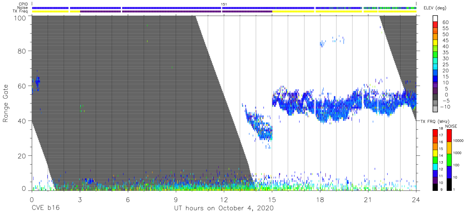Click the ELEV colorbar label '55'

click(x=446, y=29)
